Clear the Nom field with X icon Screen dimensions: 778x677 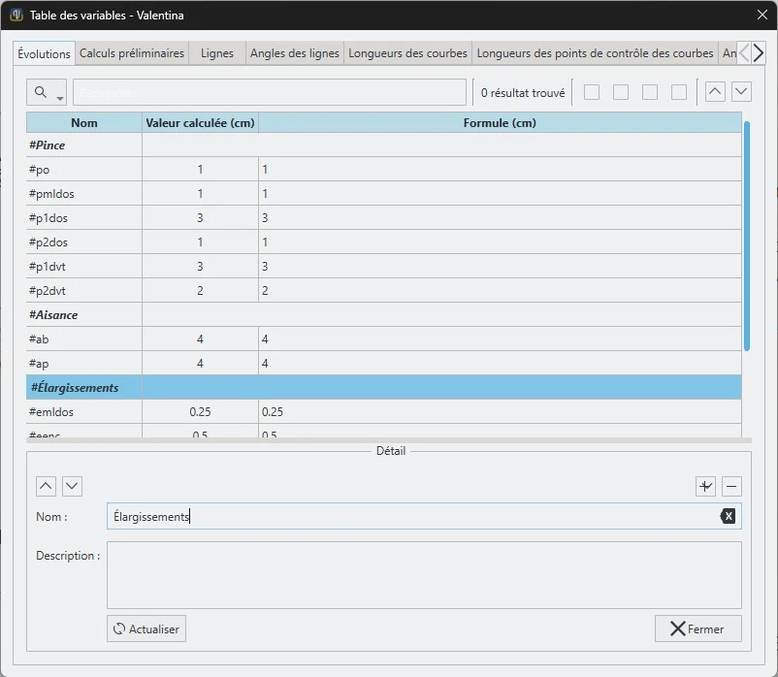pyautogui.click(x=728, y=517)
